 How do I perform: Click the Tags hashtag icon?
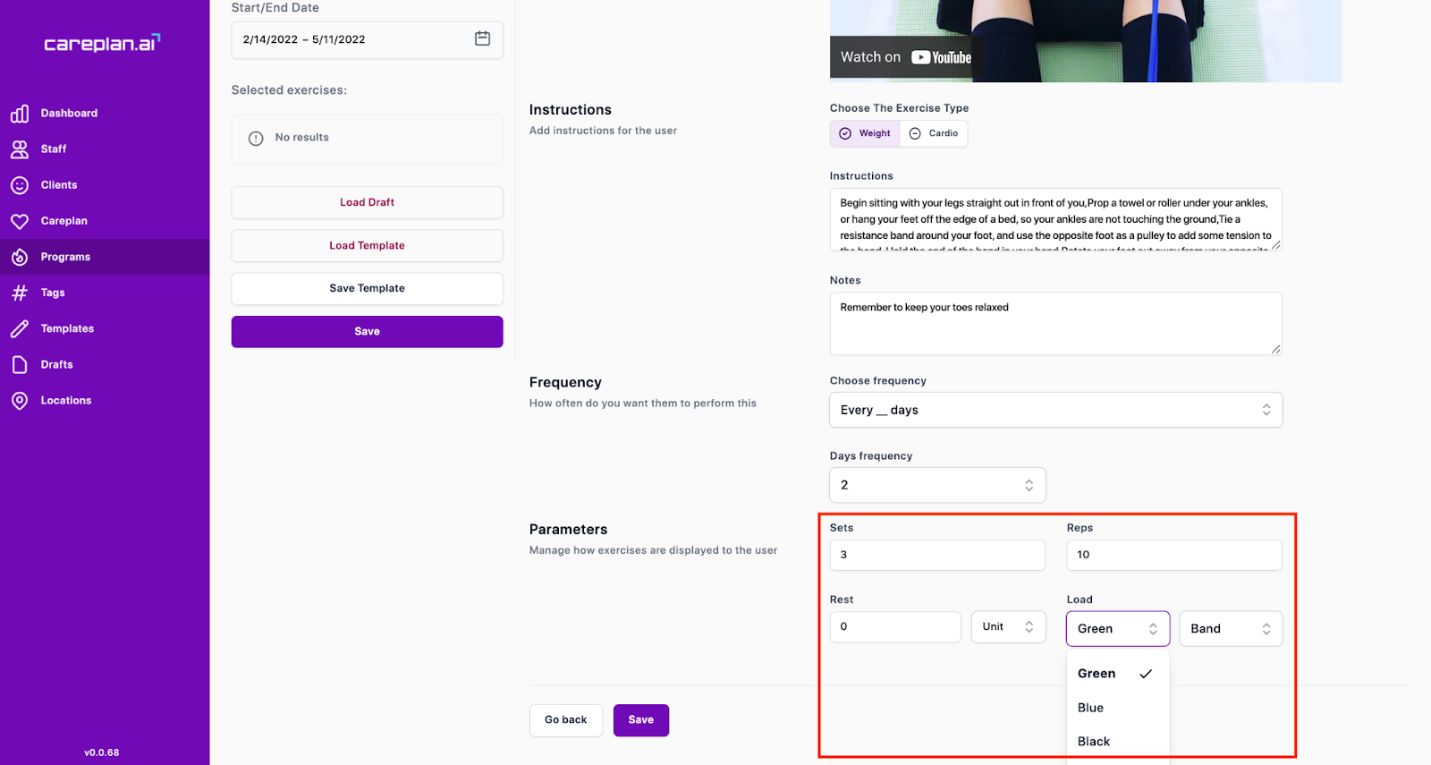point(20,293)
